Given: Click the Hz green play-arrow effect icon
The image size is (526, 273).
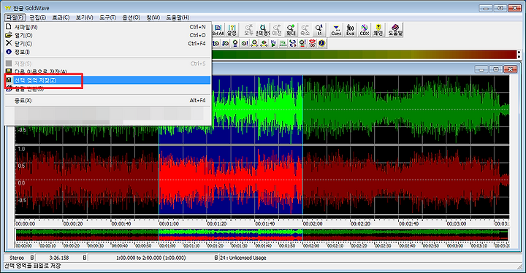Looking at the screenshot, I should (x=273, y=43).
